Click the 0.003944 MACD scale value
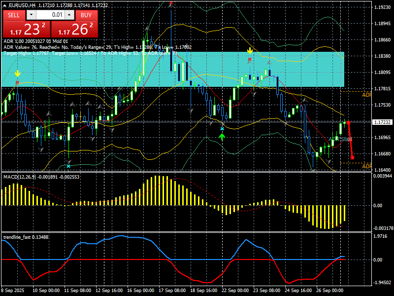Viewport: 394px width, 296px height. [x=383, y=176]
